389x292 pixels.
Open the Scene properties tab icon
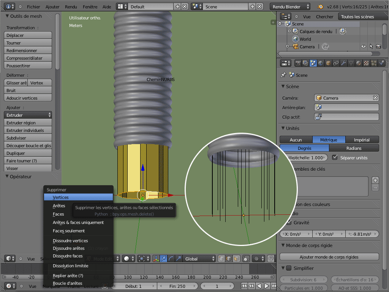pyautogui.click(x=313, y=63)
